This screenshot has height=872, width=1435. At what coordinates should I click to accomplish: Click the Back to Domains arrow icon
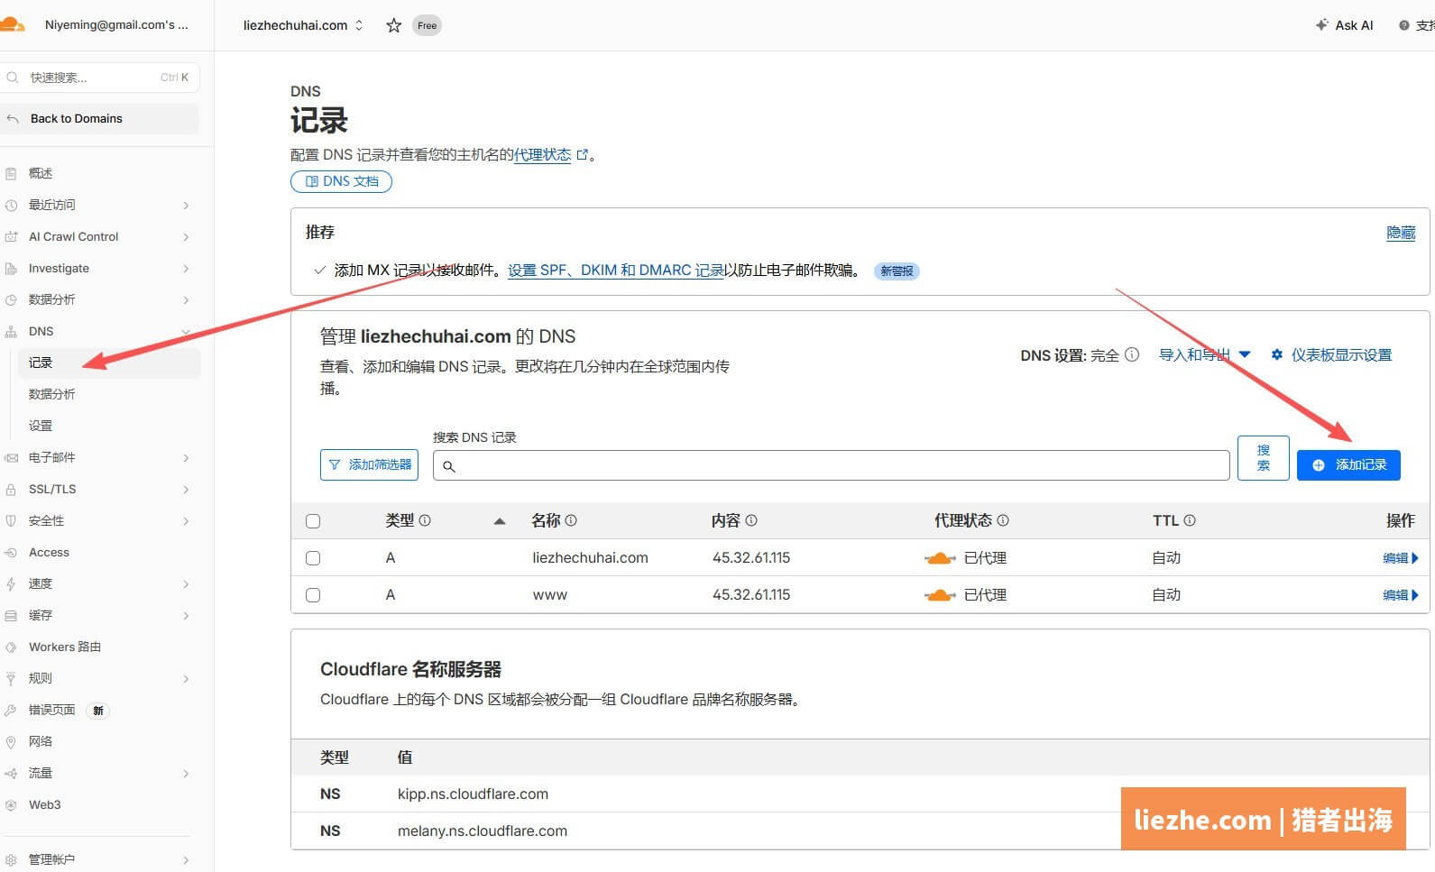pyautogui.click(x=12, y=118)
